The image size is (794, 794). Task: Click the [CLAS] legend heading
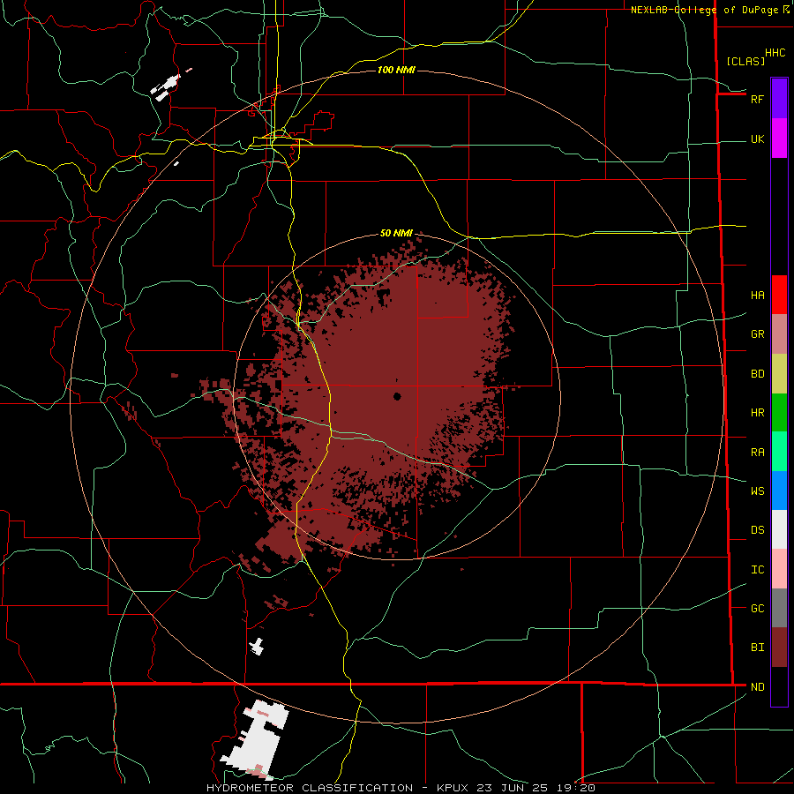tap(745, 61)
